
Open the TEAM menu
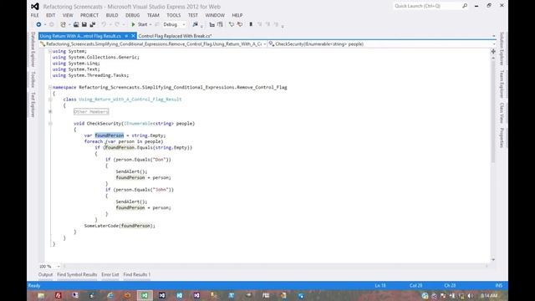(153, 15)
